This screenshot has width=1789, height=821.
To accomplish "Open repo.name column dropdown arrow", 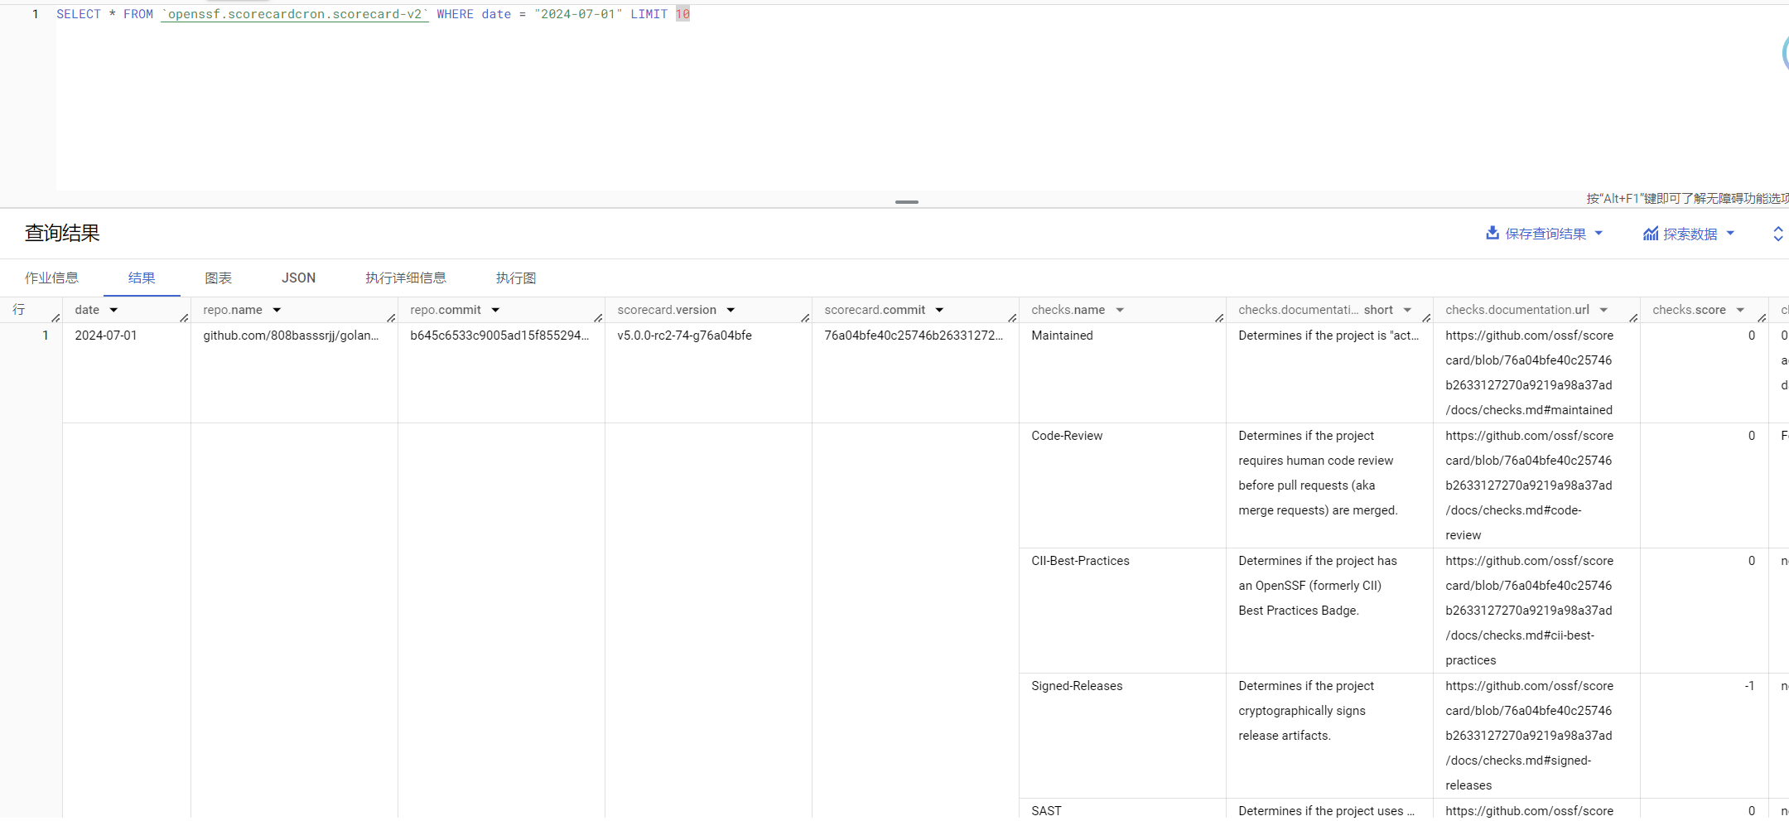I will 277,310.
